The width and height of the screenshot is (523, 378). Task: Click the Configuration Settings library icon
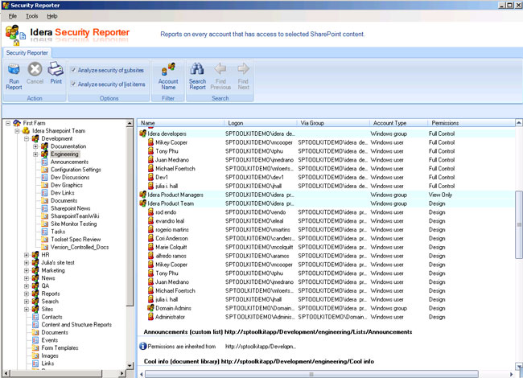(x=44, y=170)
